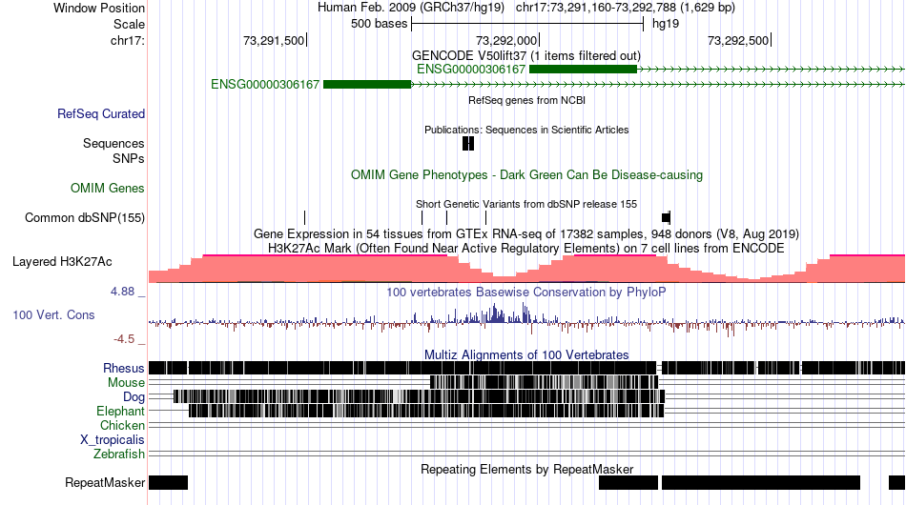This screenshot has height=505, width=906.
Task: Select the Common dbSNP(155) track label
Action: click(x=85, y=217)
